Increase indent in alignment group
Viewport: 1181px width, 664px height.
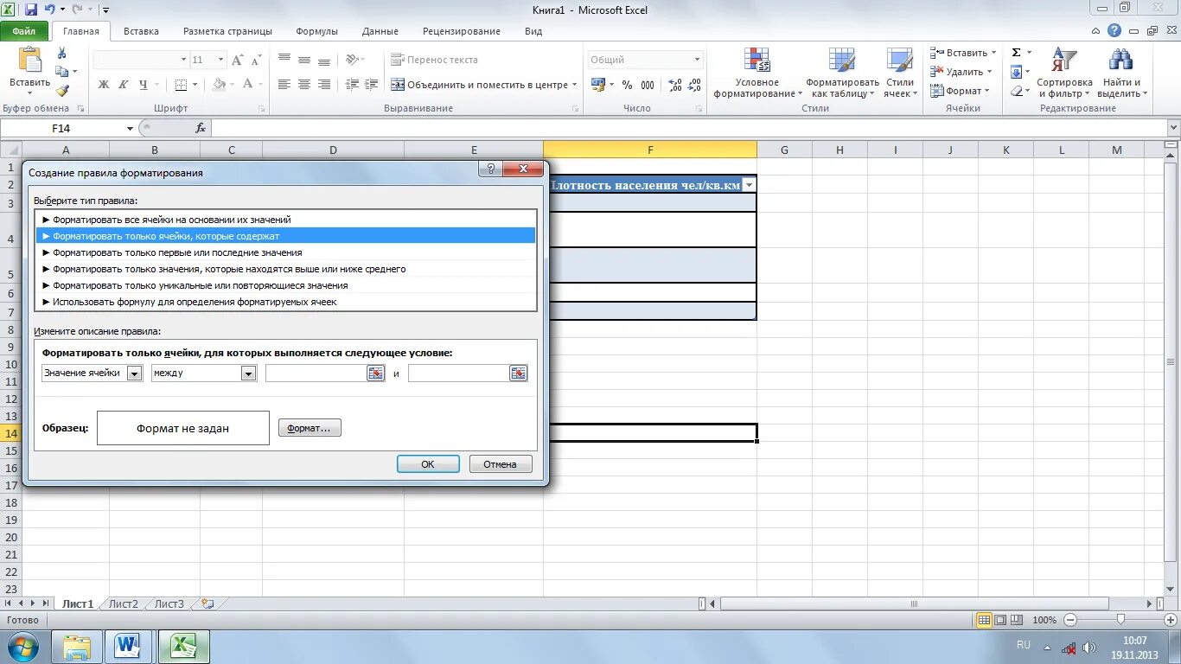[372, 84]
